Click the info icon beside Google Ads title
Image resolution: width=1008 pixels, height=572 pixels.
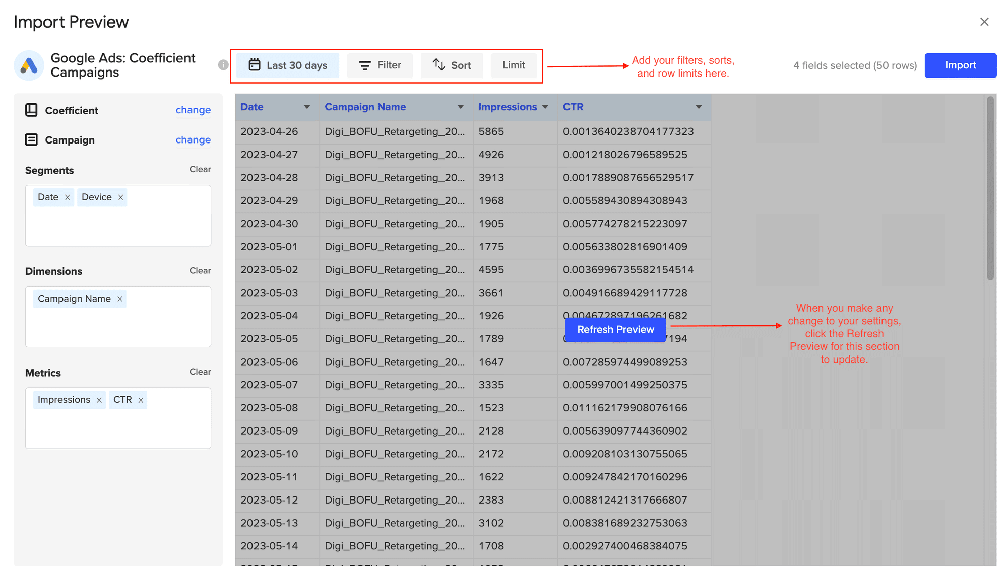tap(223, 65)
